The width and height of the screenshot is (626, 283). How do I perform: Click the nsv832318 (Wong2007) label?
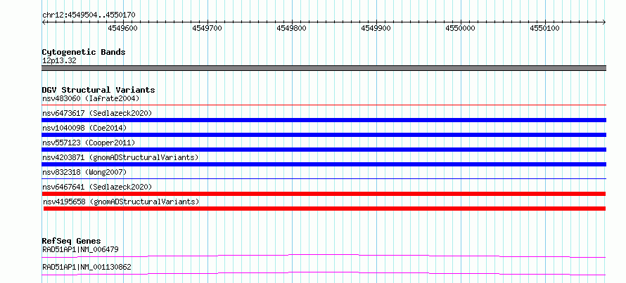pyautogui.click(x=84, y=172)
